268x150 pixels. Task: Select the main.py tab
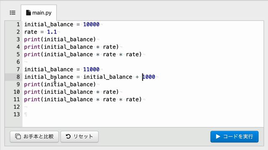[x=39, y=13]
